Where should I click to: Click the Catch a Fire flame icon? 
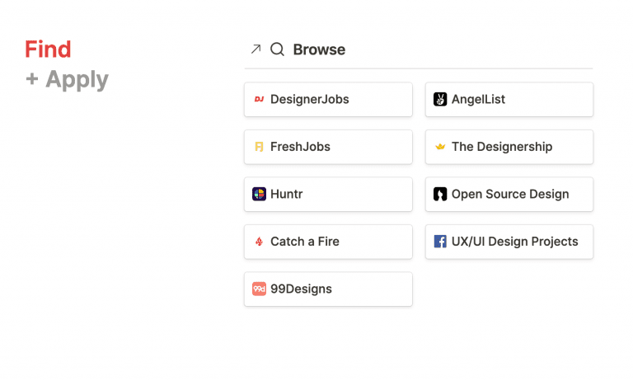tap(259, 242)
